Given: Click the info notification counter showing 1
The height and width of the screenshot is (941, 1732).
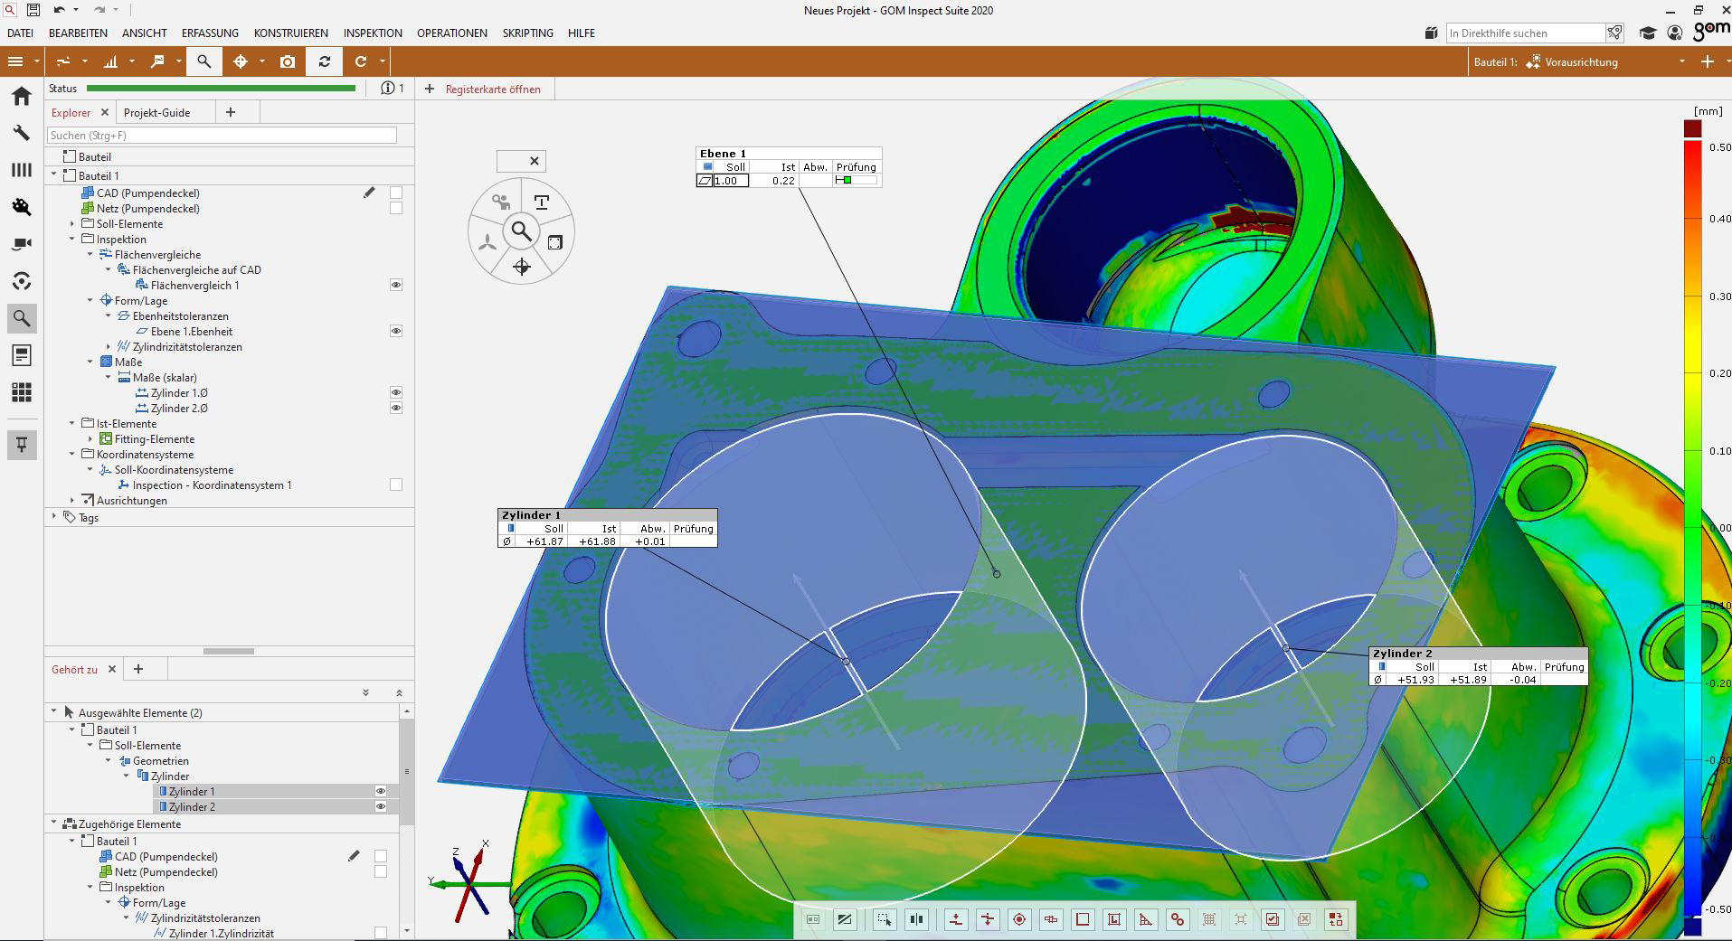Looking at the screenshot, I should click(393, 88).
